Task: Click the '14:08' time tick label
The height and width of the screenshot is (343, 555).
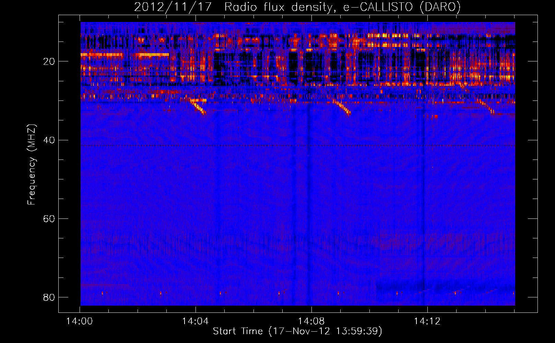Action: [311, 321]
